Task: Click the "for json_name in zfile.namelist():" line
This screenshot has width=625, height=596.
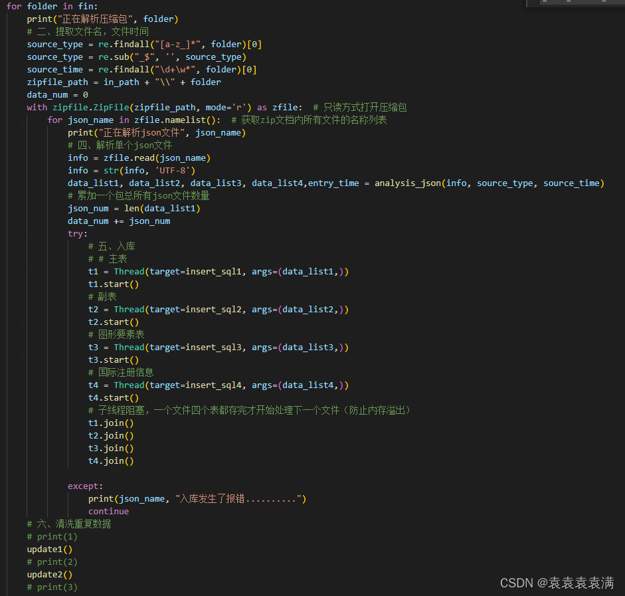Action: 134,120
